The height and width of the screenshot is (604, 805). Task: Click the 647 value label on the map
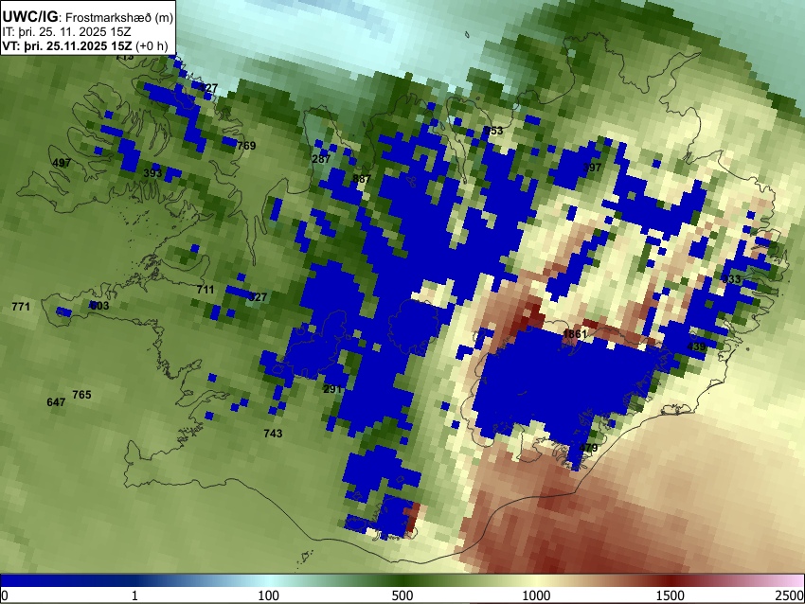point(56,401)
